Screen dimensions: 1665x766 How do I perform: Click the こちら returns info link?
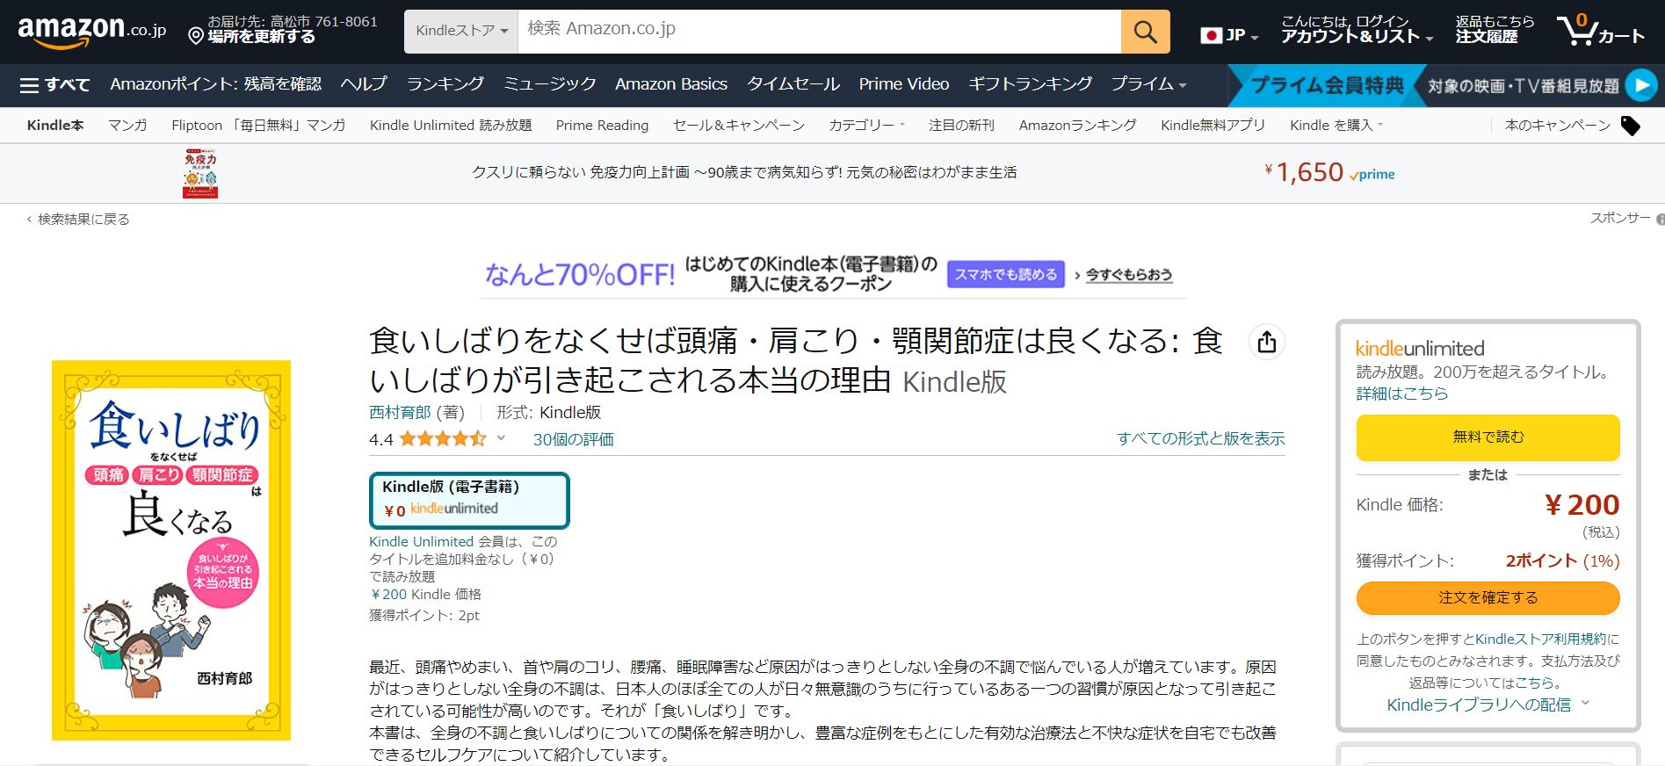click(x=1534, y=683)
